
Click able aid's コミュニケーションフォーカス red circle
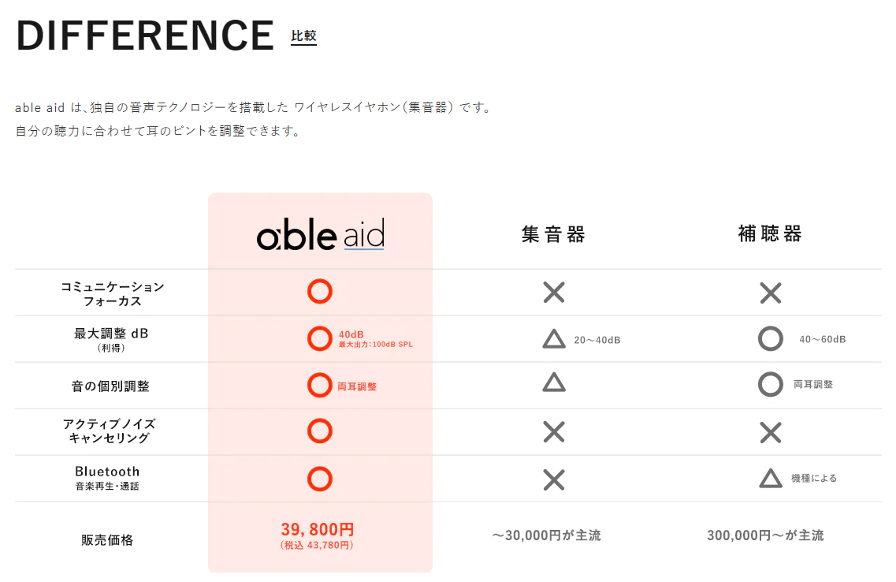[x=320, y=292]
